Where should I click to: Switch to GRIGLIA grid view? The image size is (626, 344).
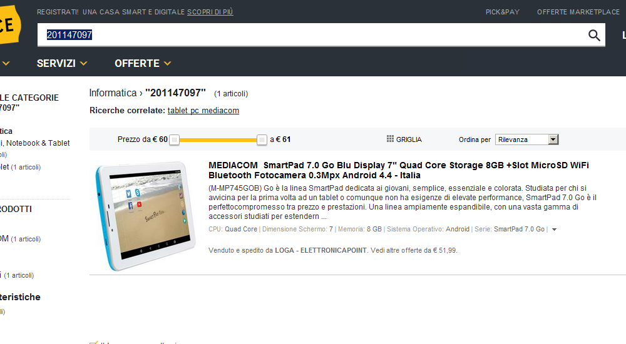(404, 139)
